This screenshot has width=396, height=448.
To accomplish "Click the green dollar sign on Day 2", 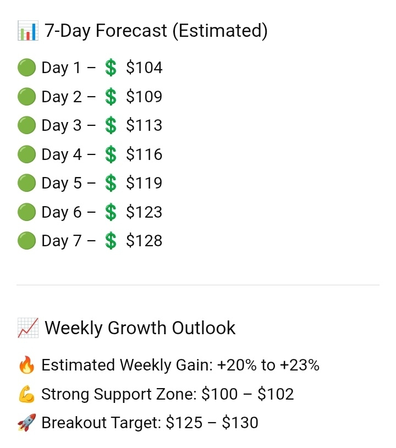I will coord(111,97).
